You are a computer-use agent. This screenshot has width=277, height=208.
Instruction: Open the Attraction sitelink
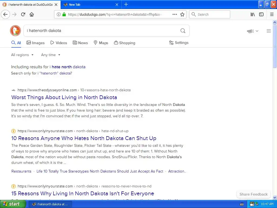pos(177,171)
